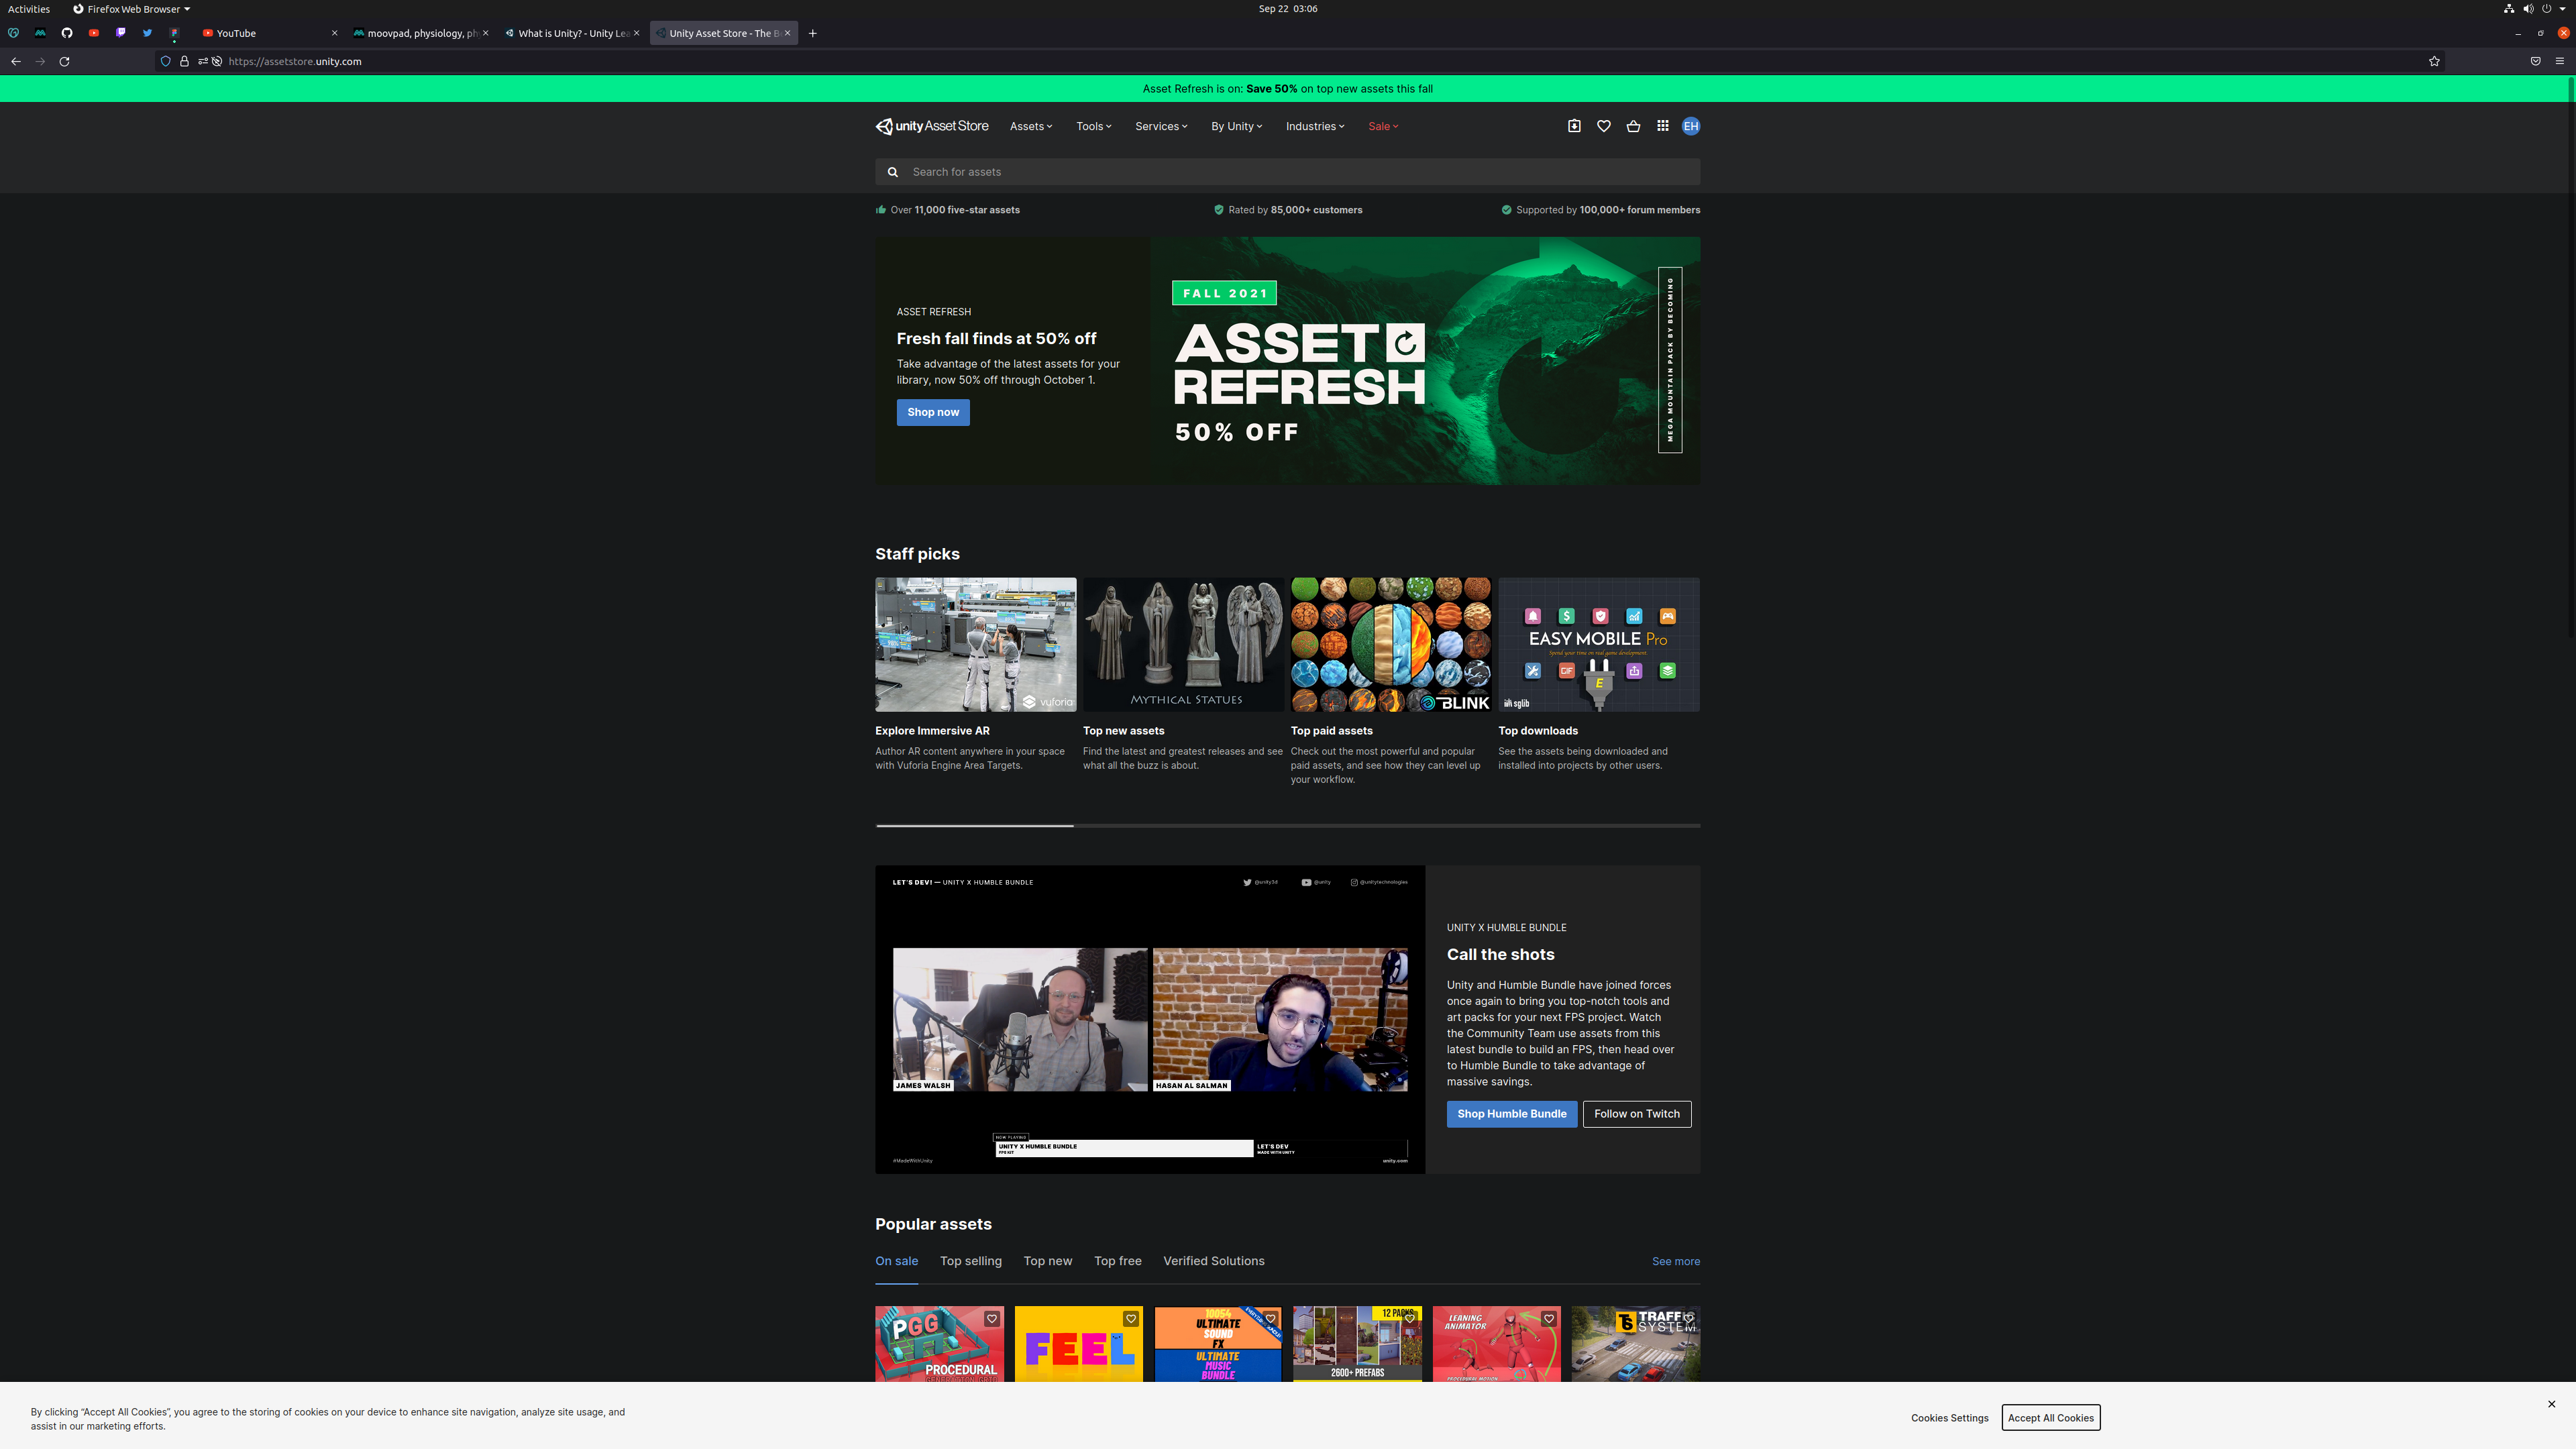
Task: Open the Figma pinned tab
Action: (x=175, y=33)
